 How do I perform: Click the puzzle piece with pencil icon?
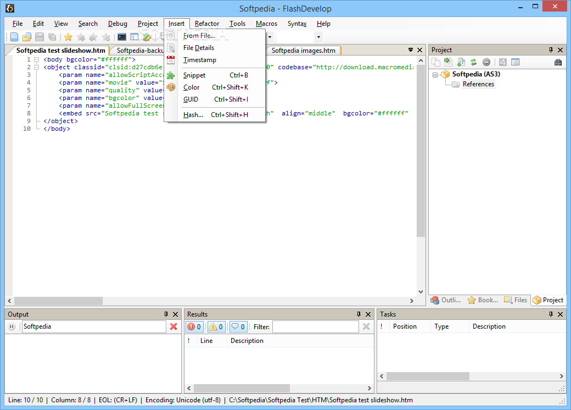coord(147,37)
